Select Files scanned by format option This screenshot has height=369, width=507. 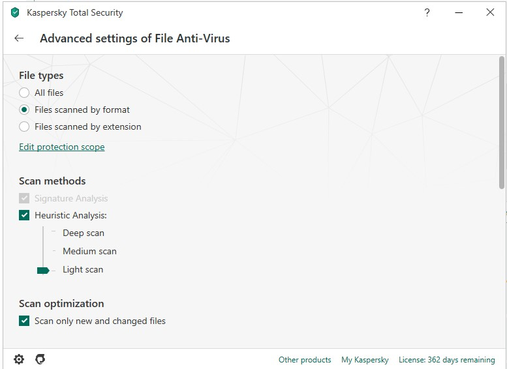24,110
